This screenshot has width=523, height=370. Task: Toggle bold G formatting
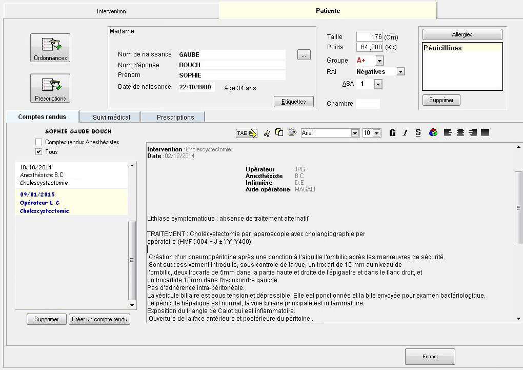click(392, 133)
